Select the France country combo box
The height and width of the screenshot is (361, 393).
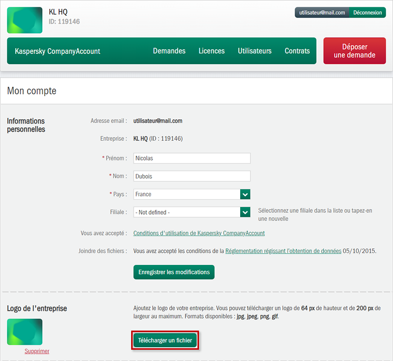[x=192, y=194]
